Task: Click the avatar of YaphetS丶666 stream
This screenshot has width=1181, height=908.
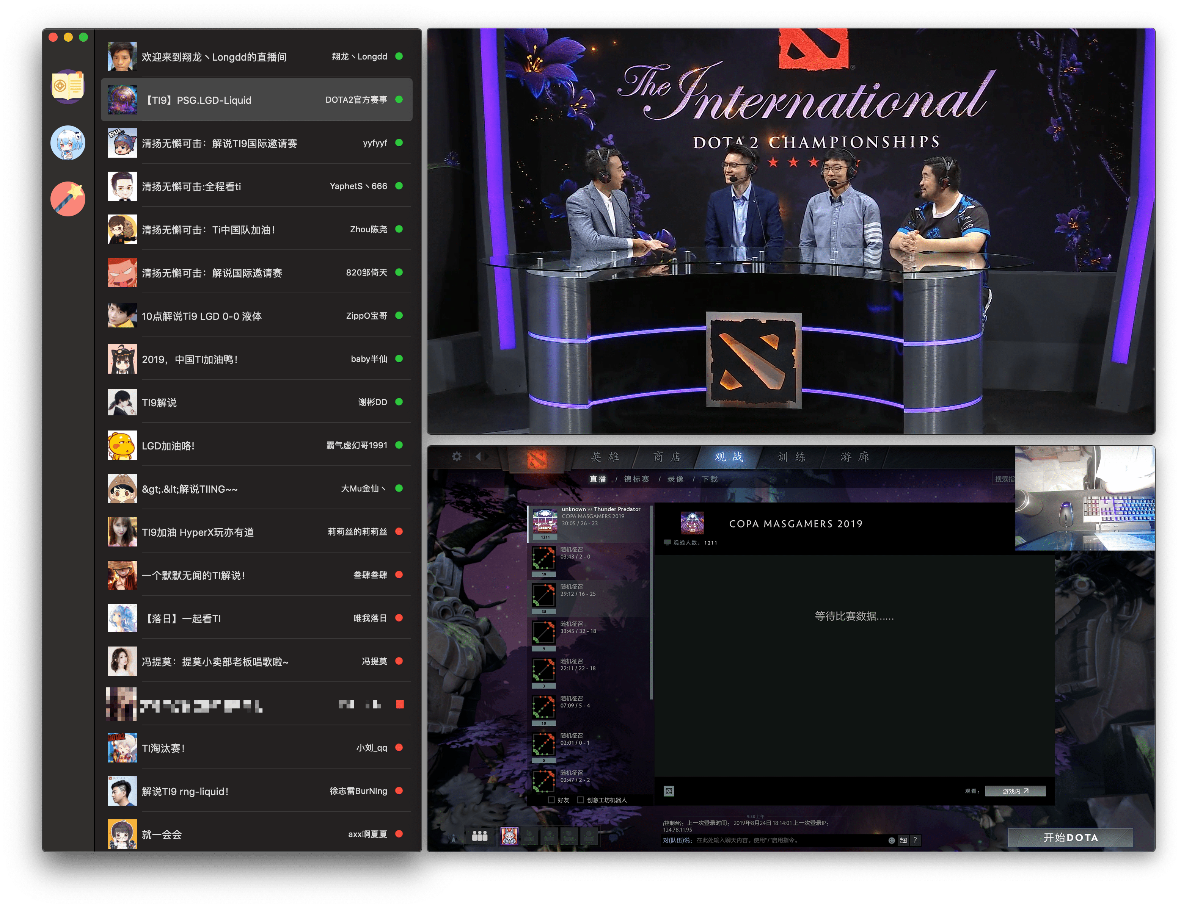Action: tap(122, 186)
